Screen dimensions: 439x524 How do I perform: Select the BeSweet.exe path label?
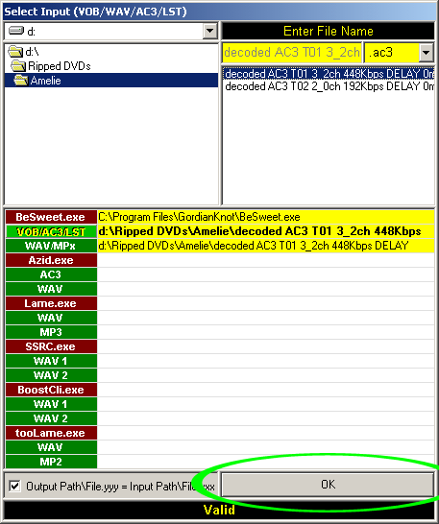point(51,217)
